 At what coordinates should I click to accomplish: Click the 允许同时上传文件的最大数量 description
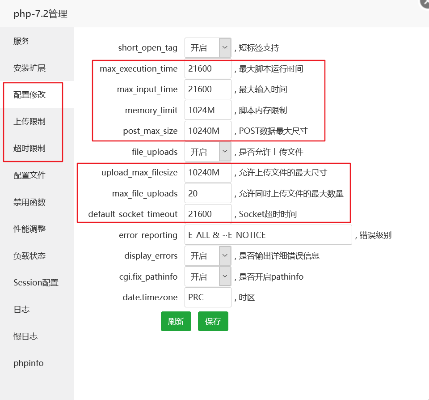pos(291,193)
